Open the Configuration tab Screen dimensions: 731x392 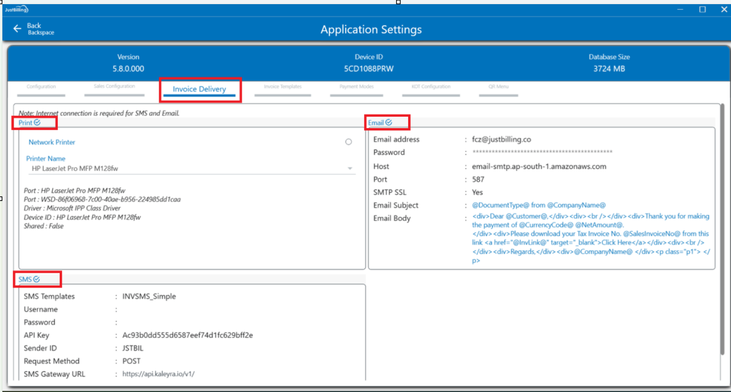41,87
